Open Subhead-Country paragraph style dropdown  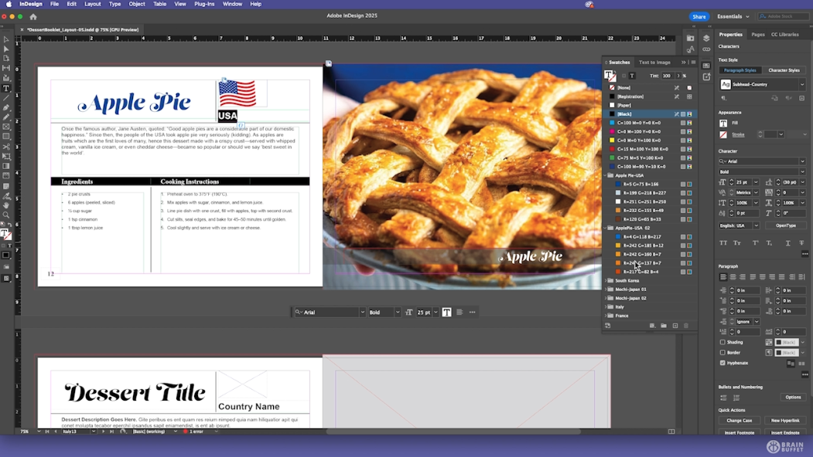coord(802,84)
